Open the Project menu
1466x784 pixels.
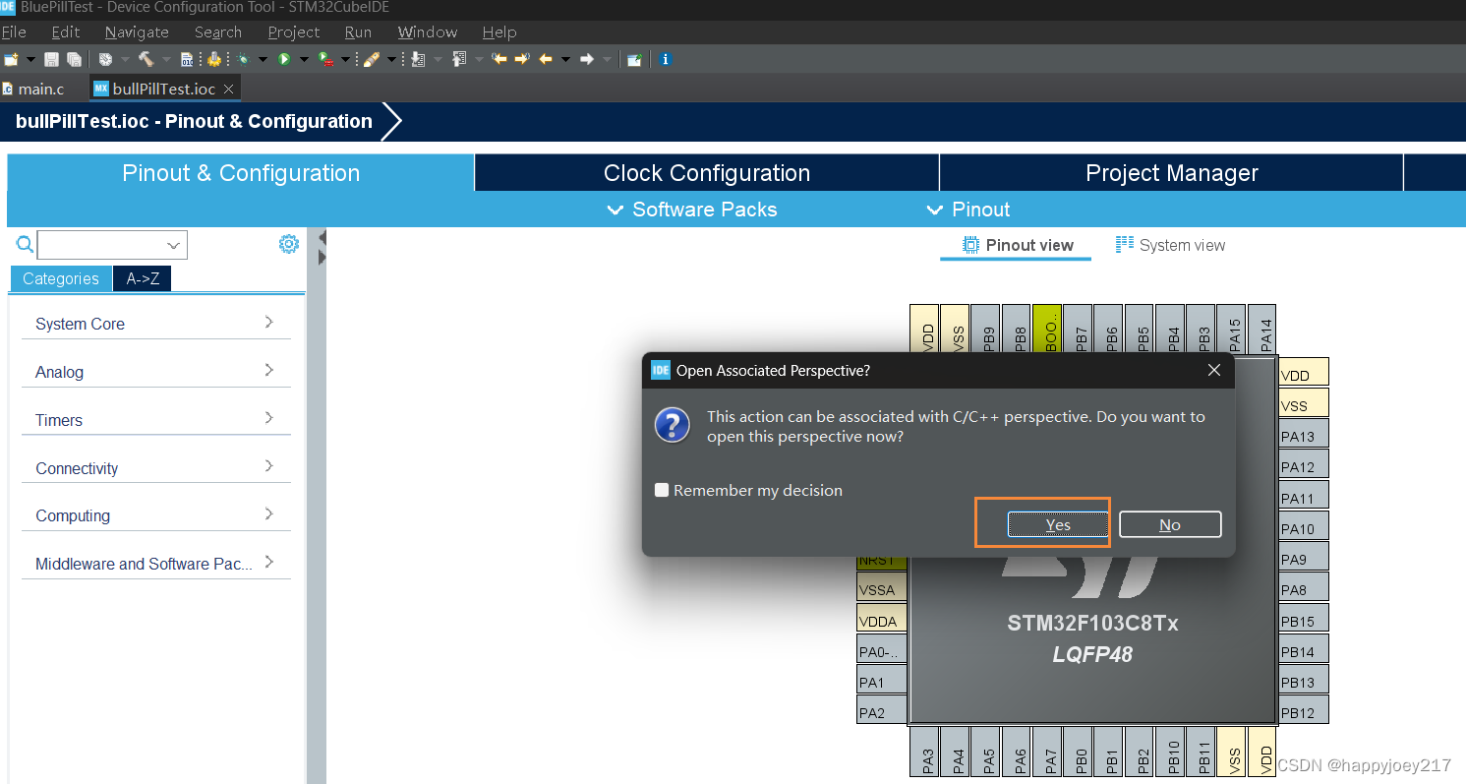click(293, 32)
